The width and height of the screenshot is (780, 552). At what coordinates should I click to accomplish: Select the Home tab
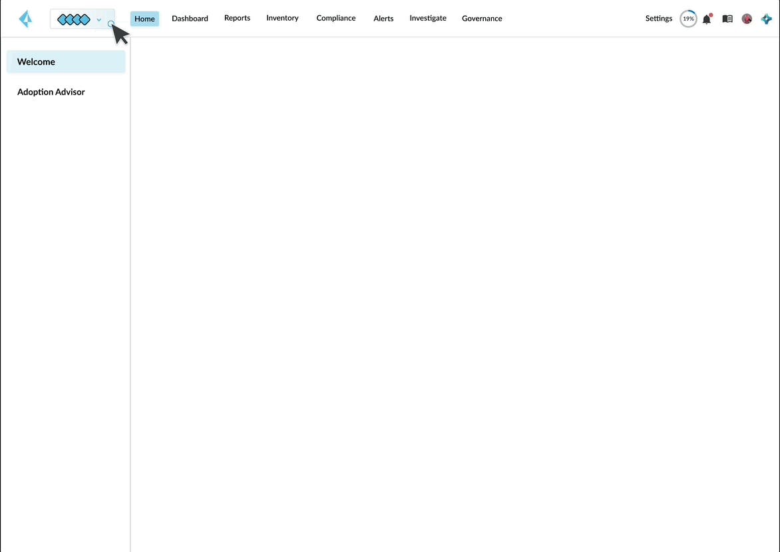click(x=145, y=19)
